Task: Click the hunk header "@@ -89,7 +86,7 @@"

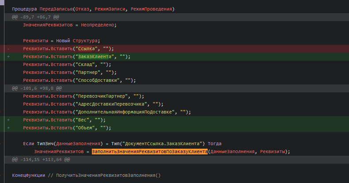Action: 36,17
